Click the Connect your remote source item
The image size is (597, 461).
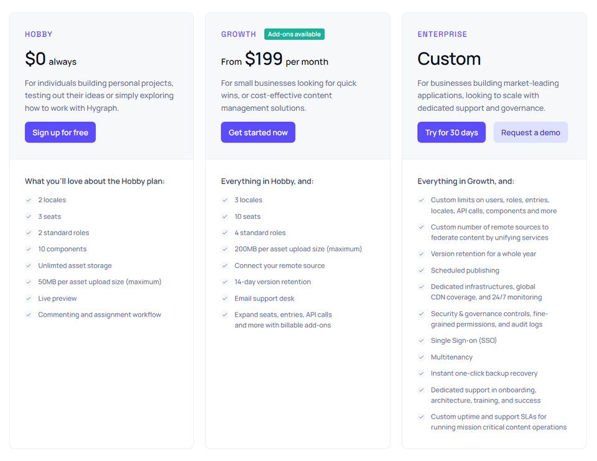pos(279,266)
